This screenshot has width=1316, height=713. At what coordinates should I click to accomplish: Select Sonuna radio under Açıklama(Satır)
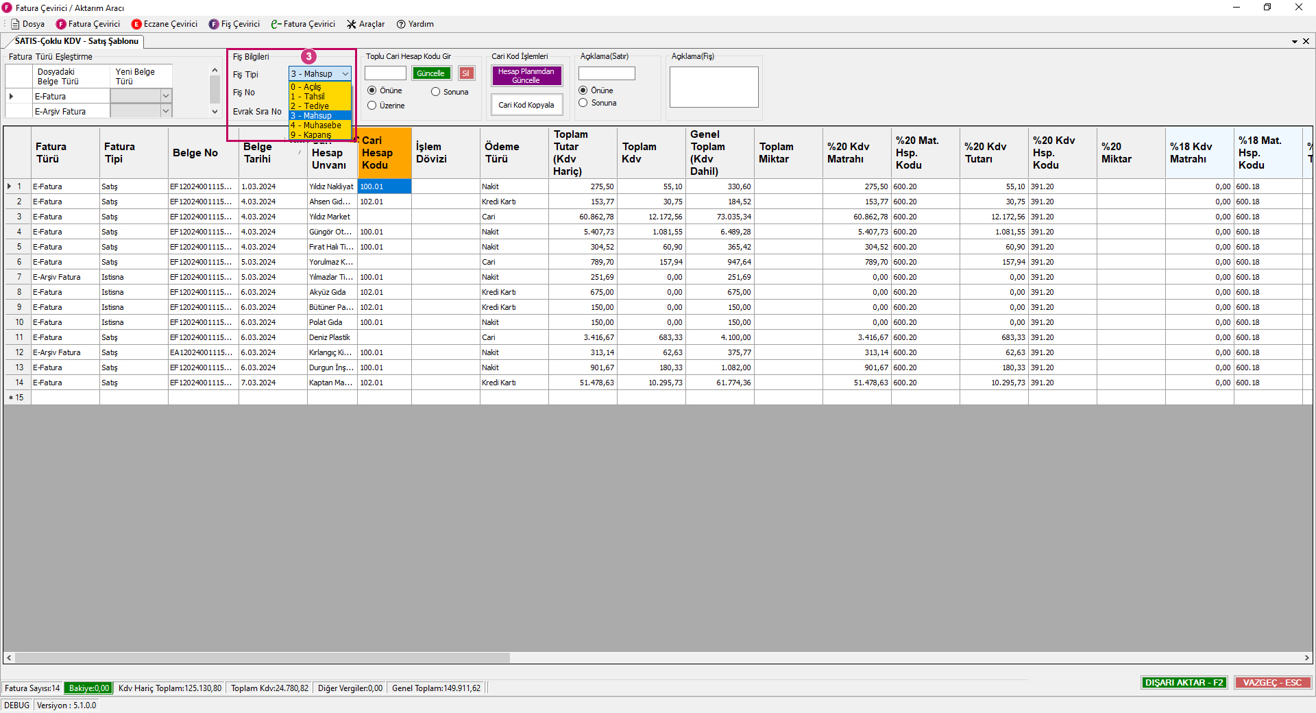(x=583, y=103)
